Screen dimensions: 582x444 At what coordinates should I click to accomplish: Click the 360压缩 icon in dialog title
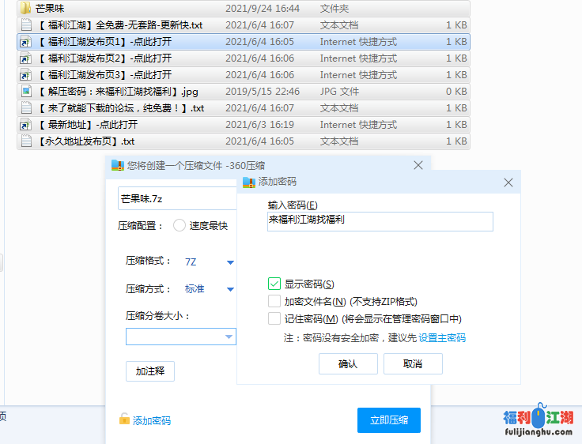point(117,165)
